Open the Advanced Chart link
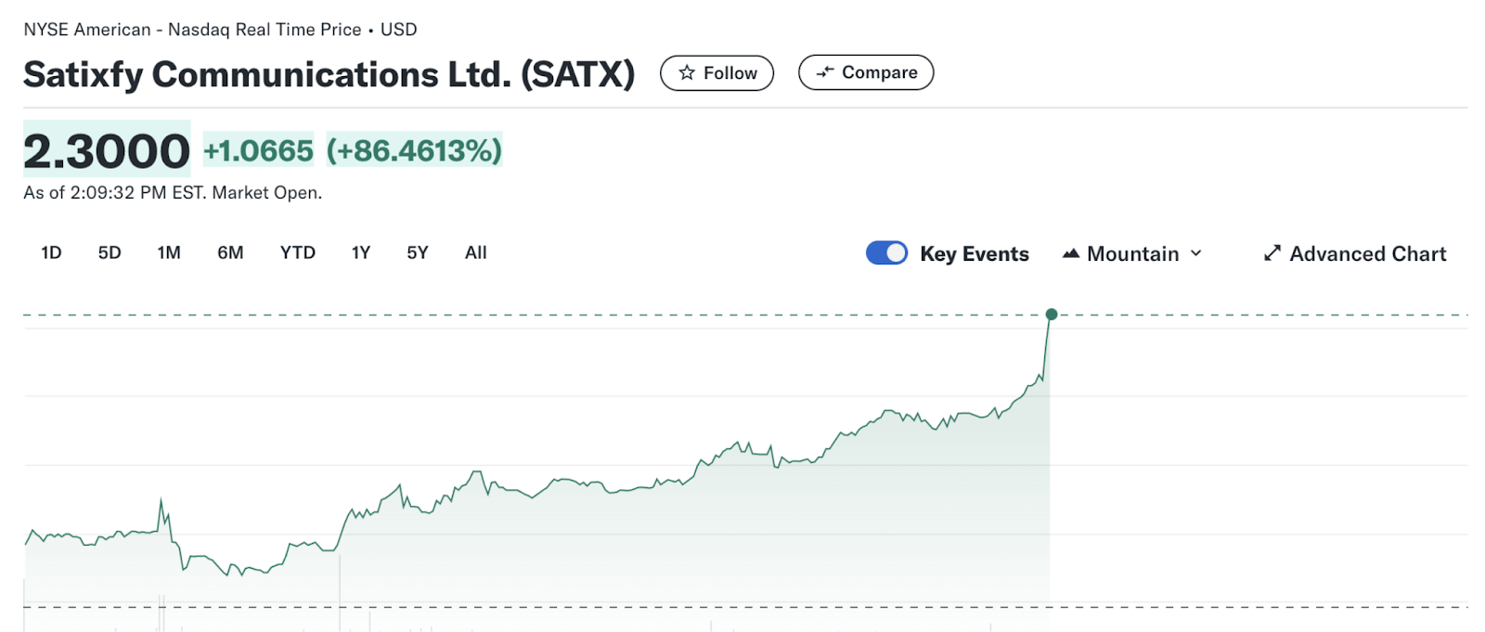This screenshot has height=632, width=1485. (x=1355, y=253)
